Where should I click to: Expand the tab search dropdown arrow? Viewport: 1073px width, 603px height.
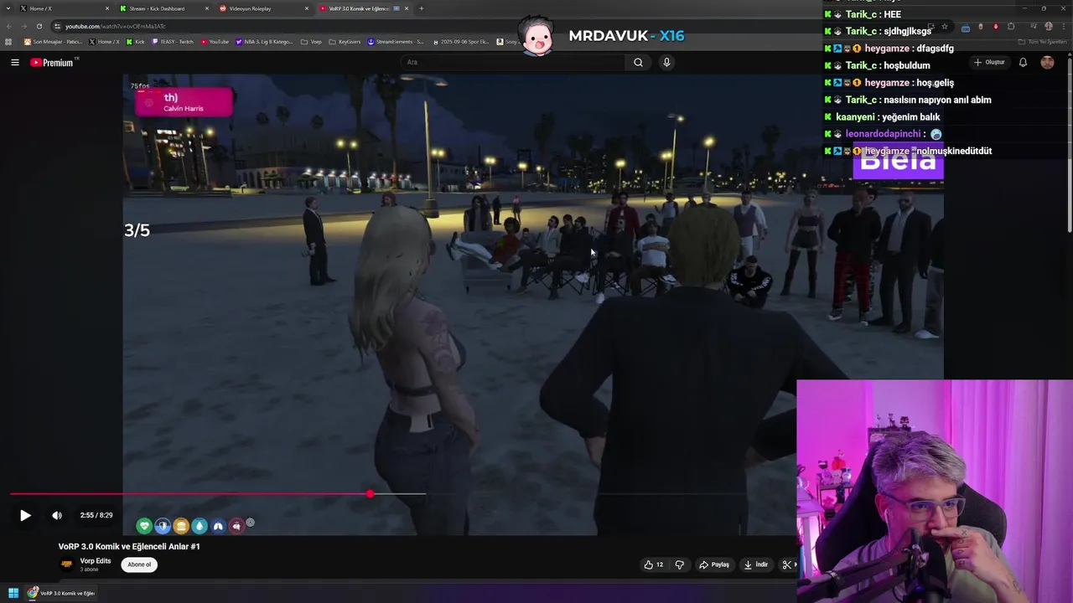click(7, 8)
